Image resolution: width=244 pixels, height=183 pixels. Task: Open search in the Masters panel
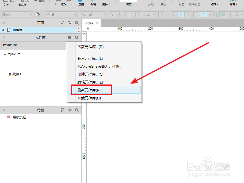pyautogui.click(x=77, y=110)
